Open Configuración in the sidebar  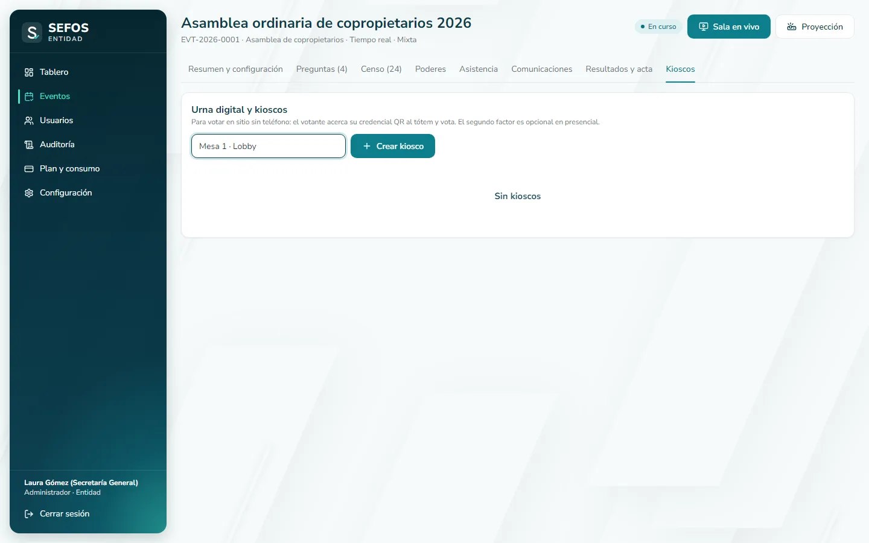click(88, 193)
